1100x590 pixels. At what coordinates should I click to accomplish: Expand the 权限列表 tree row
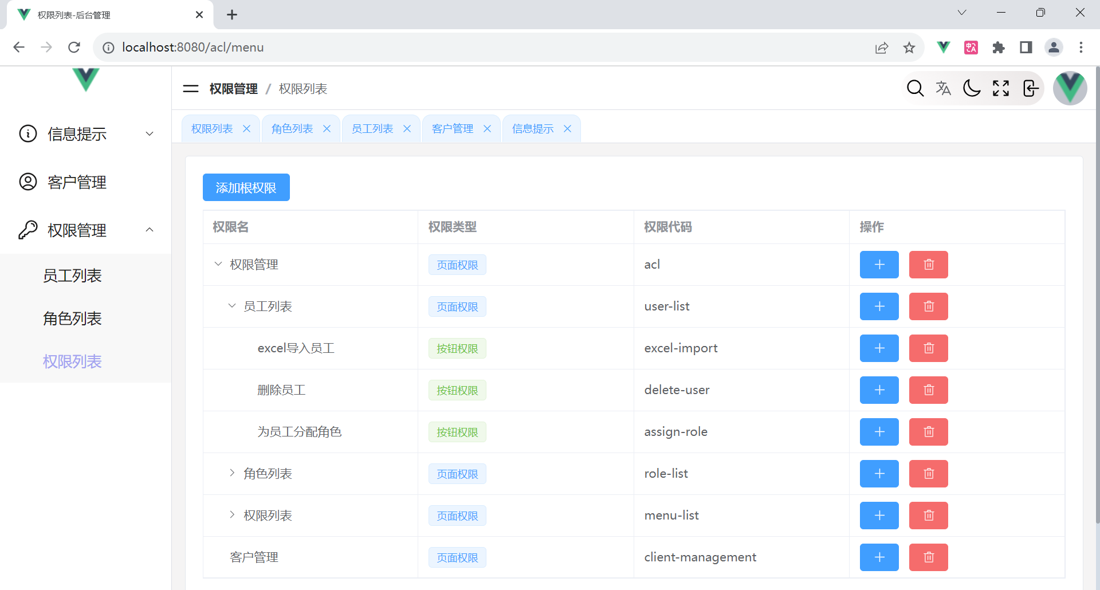[232, 515]
